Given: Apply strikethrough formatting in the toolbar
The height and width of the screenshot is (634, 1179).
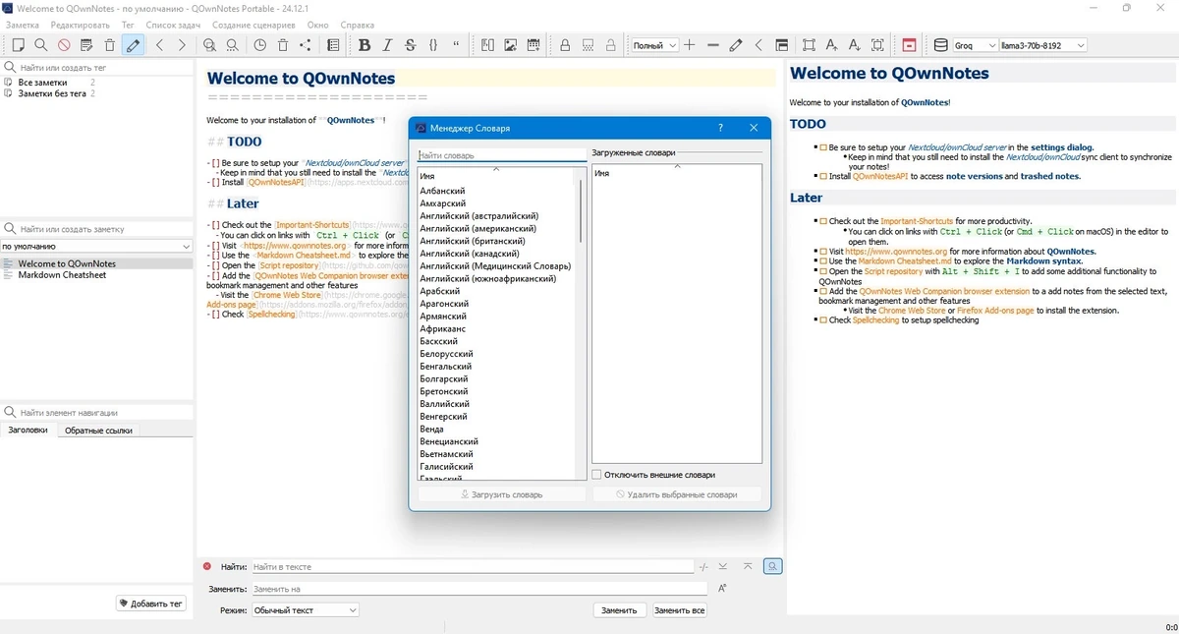Looking at the screenshot, I should point(410,45).
